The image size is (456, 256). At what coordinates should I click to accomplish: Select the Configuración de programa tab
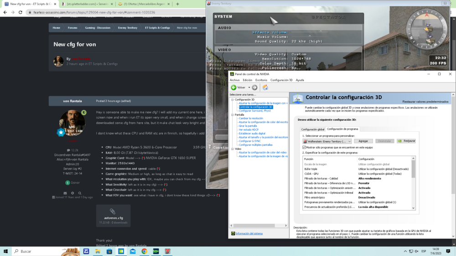[342, 129]
